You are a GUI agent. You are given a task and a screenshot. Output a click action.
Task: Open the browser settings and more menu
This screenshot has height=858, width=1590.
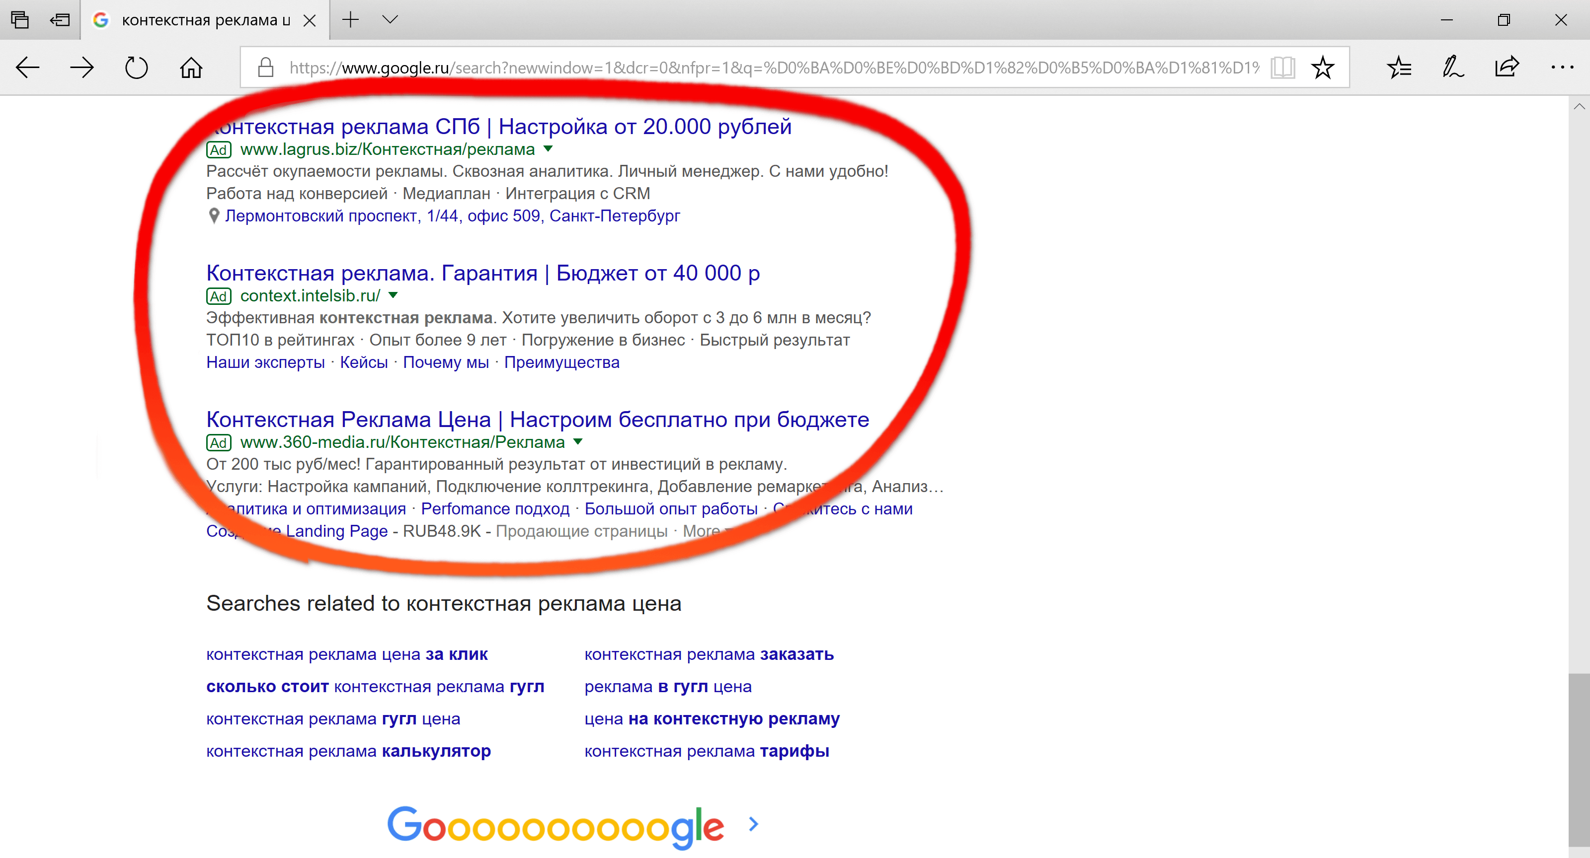coord(1562,67)
